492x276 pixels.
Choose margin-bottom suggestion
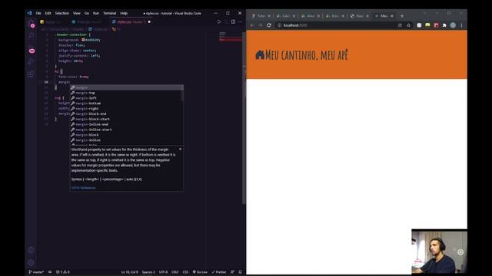point(126,103)
